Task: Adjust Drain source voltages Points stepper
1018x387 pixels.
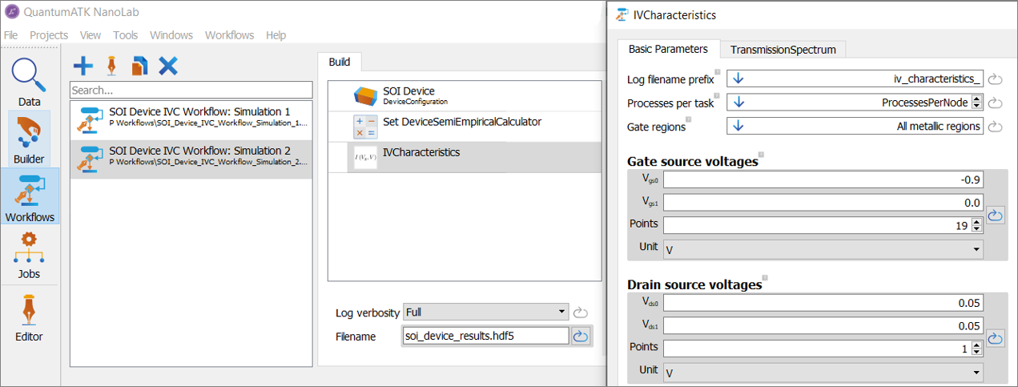Action: 976,349
